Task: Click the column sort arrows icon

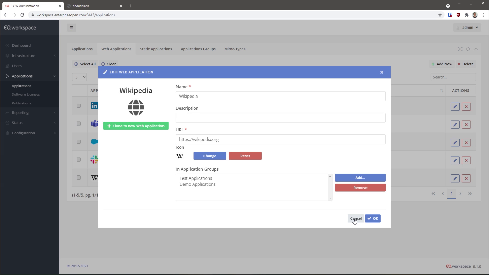Action: tap(442, 91)
